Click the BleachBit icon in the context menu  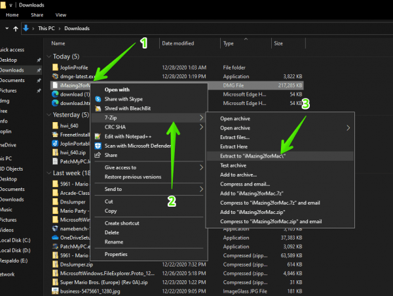(98, 108)
